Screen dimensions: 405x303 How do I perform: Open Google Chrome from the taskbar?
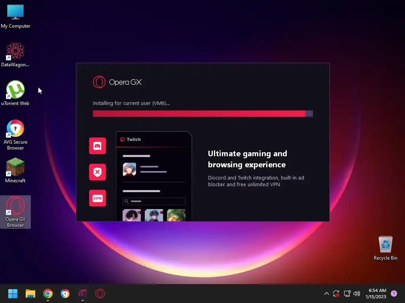click(48, 294)
